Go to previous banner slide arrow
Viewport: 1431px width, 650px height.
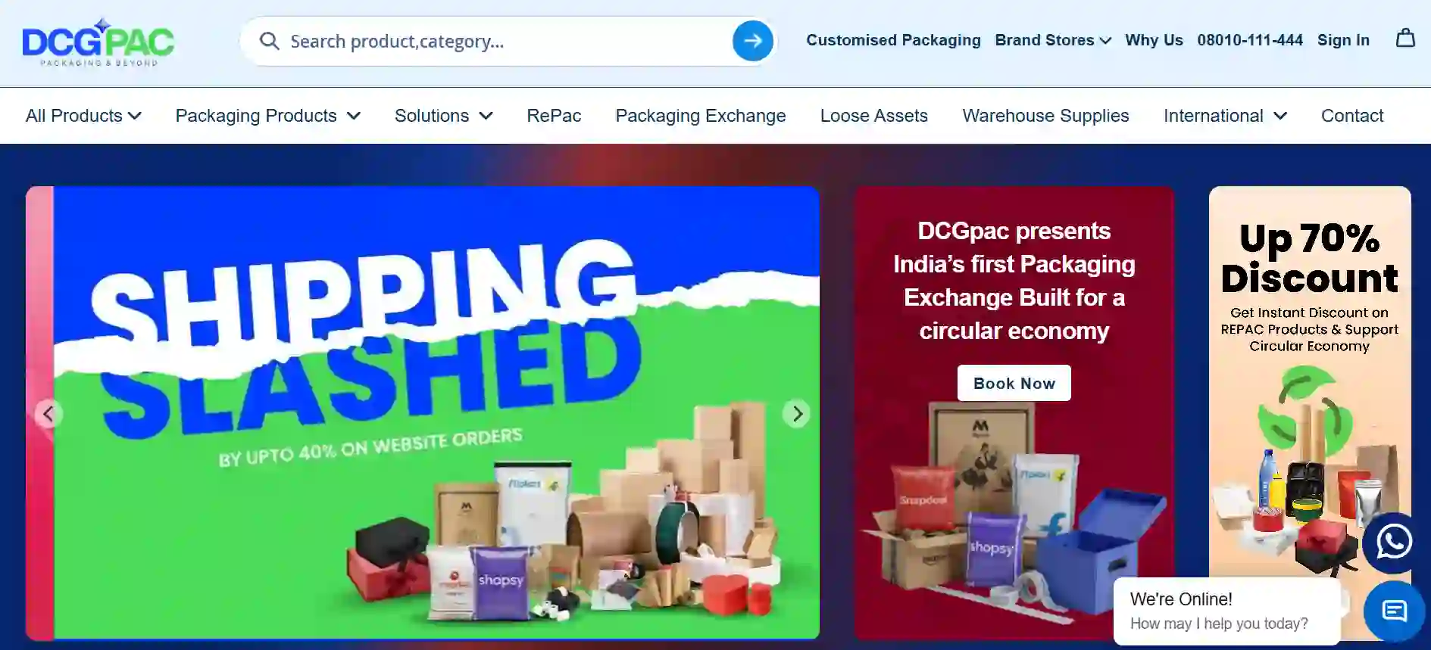(48, 414)
